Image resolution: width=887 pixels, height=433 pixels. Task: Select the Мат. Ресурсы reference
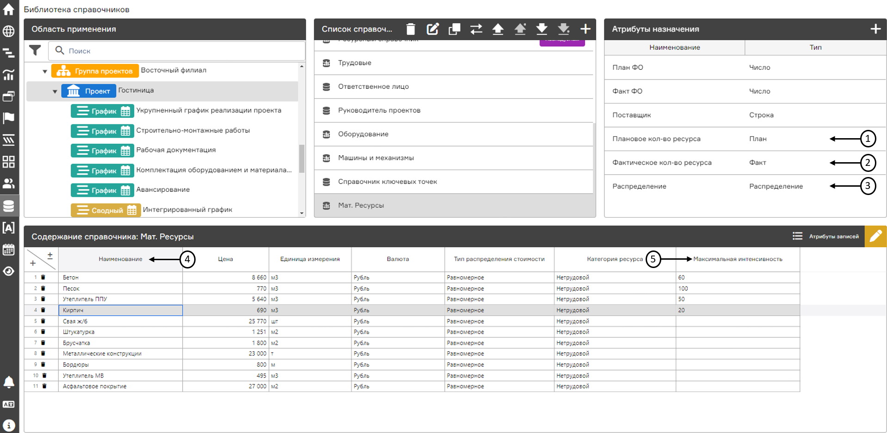click(x=454, y=206)
